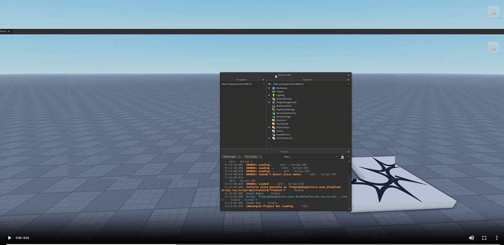This screenshot has width=504, height=245.
Task: Click the lower view selector cube gizmo
Action: pyautogui.click(x=493, y=49)
